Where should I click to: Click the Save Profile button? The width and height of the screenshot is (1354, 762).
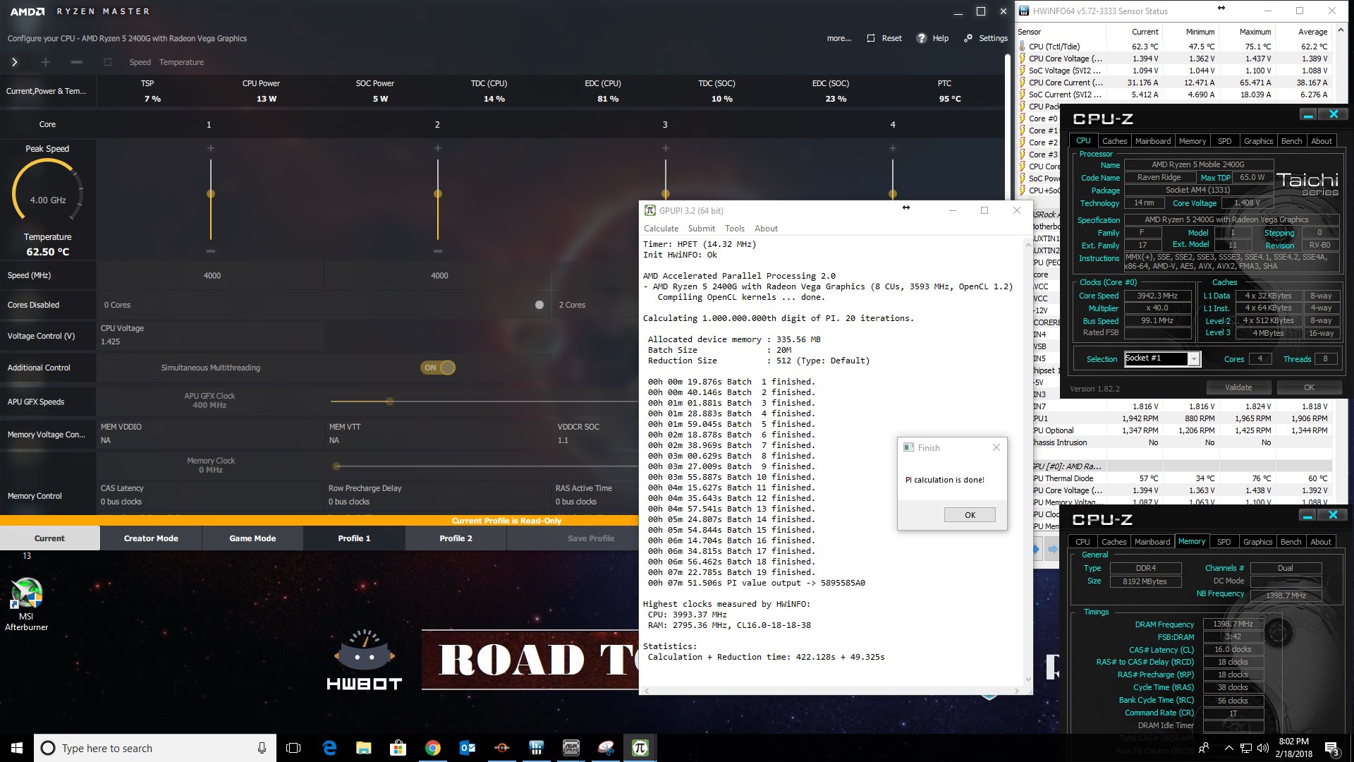591,538
